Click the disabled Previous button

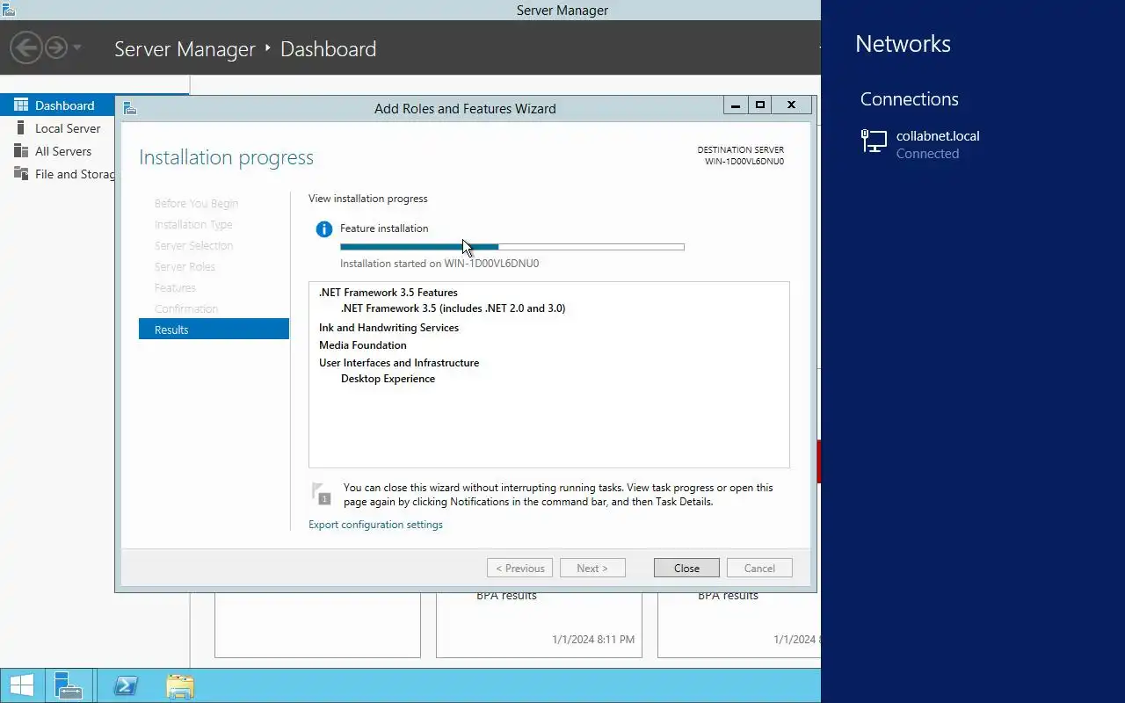click(x=519, y=569)
